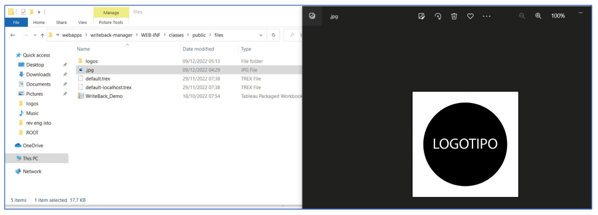Navigate to classes in the address bar

[x=176, y=35]
